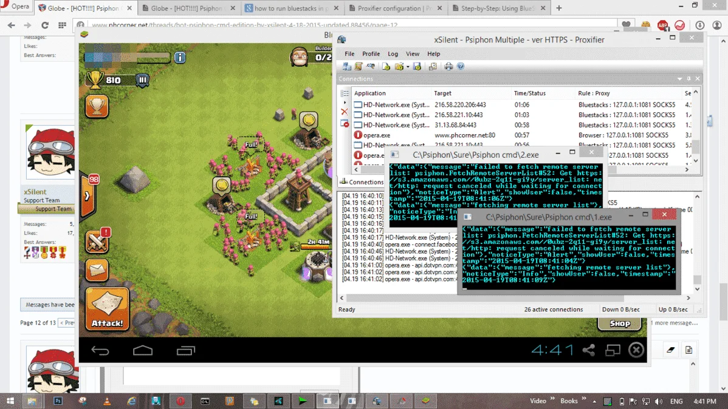Expand small arrow under list view icon
The height and width of the screenshot is (409, 728).
(345, 103)
